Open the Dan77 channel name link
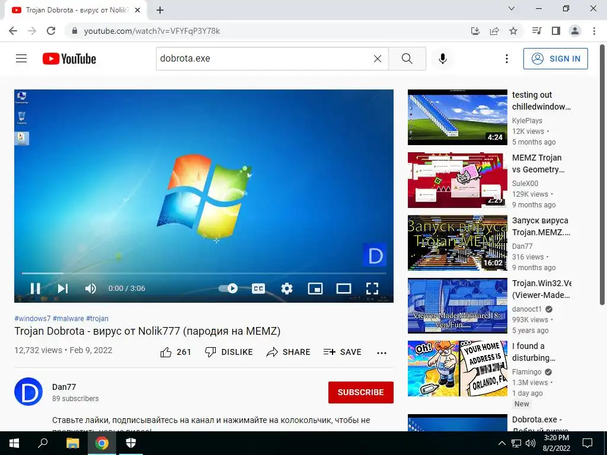The height and width of the screenshot is (455, 607). [x=64, y=387]
